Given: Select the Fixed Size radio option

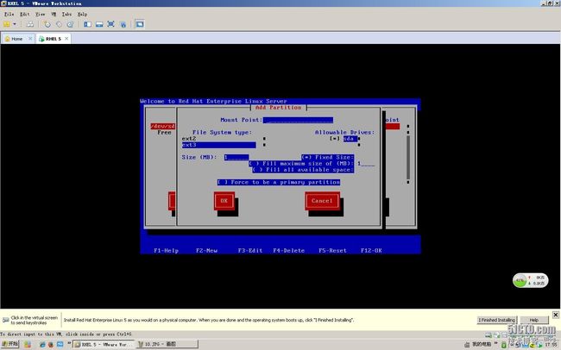Looking at the screenshot, I should pos(327,157).
